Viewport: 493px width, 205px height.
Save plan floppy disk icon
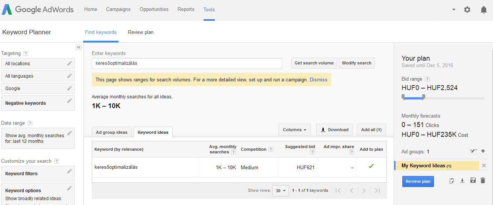coord(473,181)
